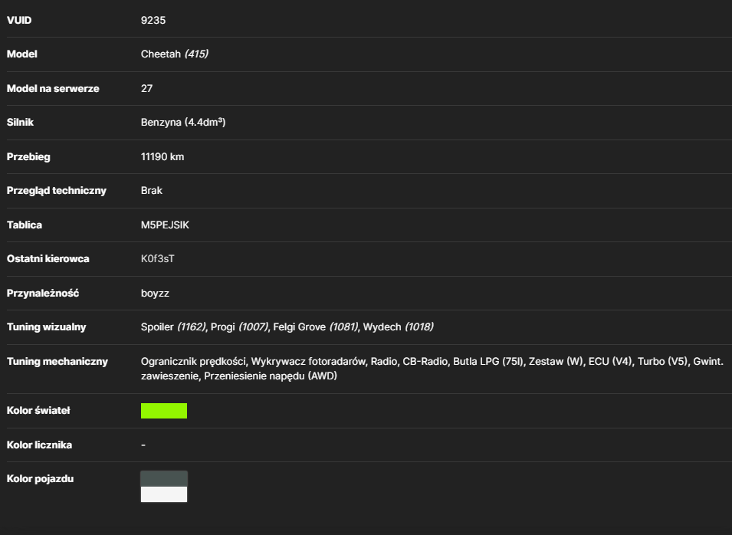Click the Ostatni kierowca label
Viewport: 732px width, 535px height.
click(48, 258)
